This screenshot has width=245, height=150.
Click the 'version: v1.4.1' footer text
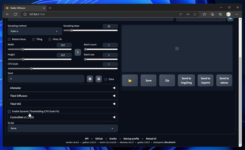click(72, 142)
